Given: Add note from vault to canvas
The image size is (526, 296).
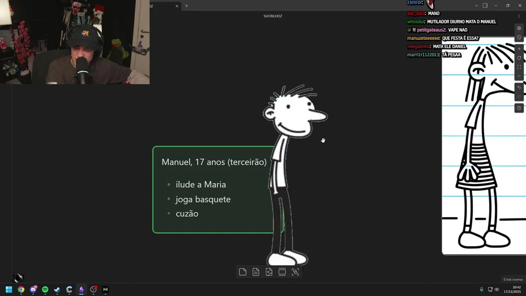Looking at the screenshot, I should point(256,272).
